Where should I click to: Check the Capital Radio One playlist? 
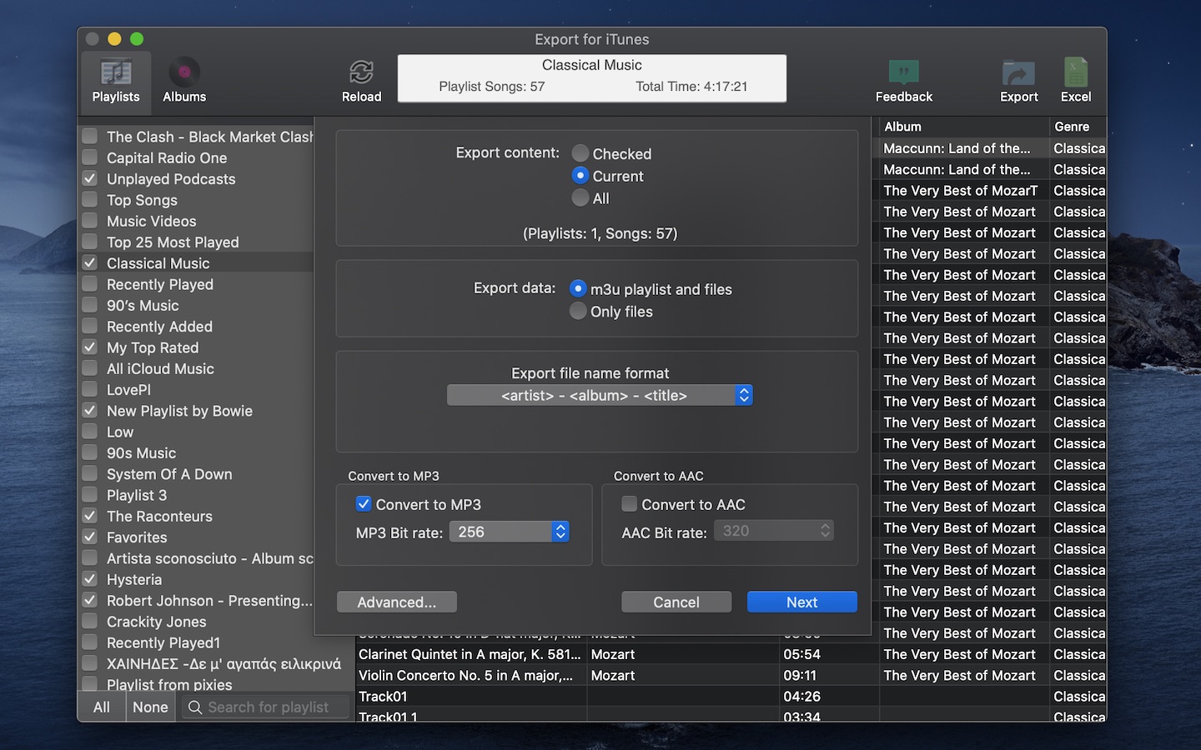point(90,157)
